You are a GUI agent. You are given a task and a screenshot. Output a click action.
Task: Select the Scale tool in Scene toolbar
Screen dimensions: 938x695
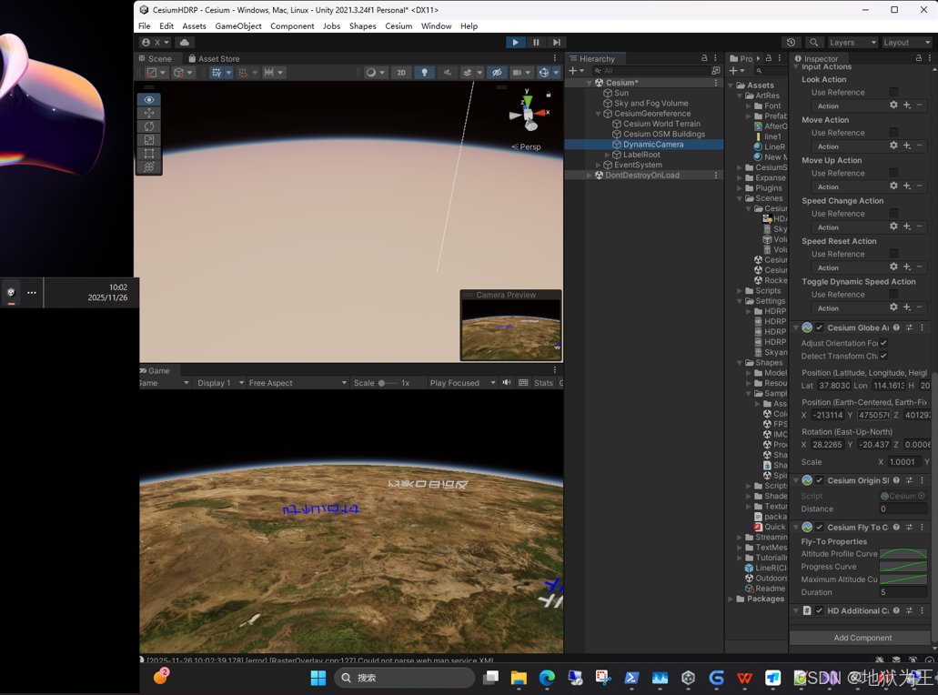[149, 140]
